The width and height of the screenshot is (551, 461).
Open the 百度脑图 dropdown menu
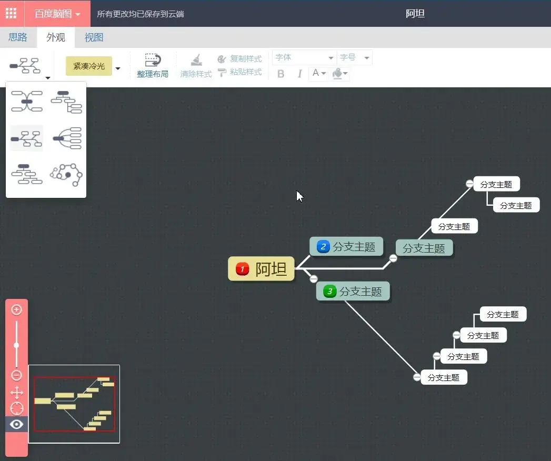(x=57, y=14)
